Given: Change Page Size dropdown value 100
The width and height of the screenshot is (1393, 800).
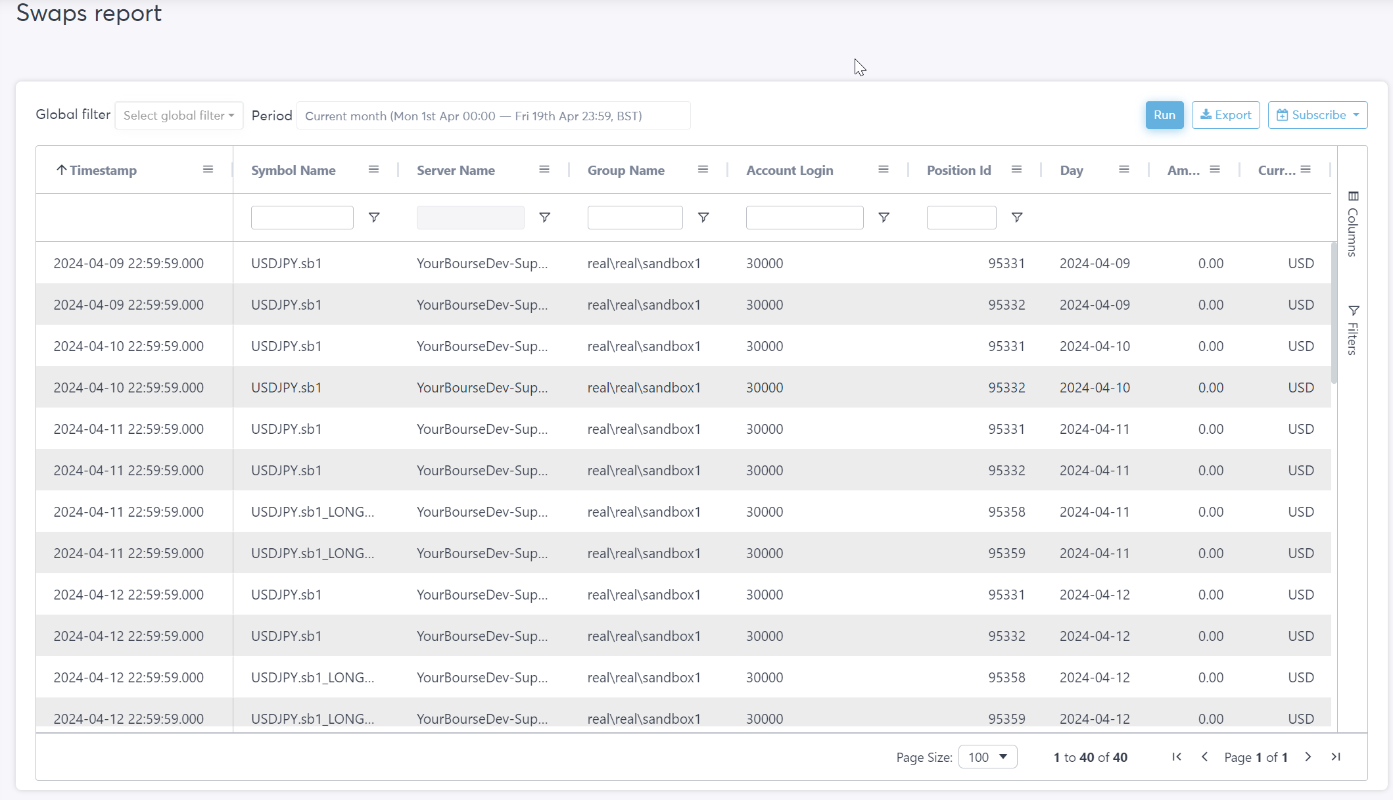Looking at the screenshot, I should 988,757.
